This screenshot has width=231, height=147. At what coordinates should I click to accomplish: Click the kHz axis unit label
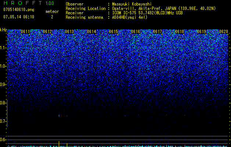[x=3, y=30]
